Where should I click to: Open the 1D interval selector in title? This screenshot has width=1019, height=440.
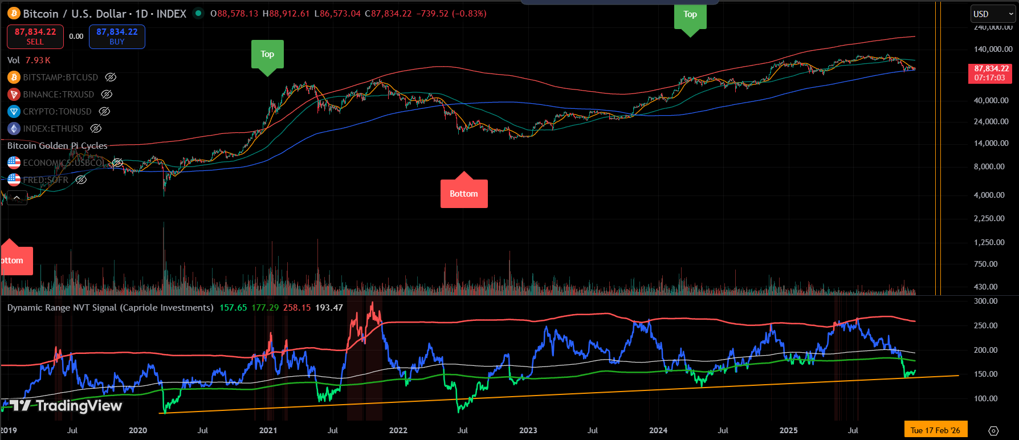click(x=142, y=14)
